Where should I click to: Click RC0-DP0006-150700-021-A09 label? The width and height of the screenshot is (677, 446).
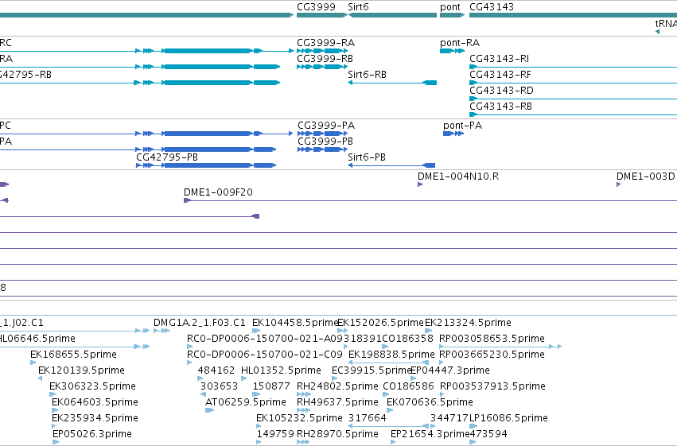tap(265, 339)
